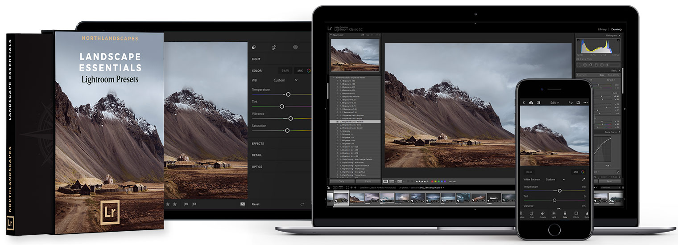Open the three-dot menu on phone
The image size is (678, 245).
(x=586, y=102)
